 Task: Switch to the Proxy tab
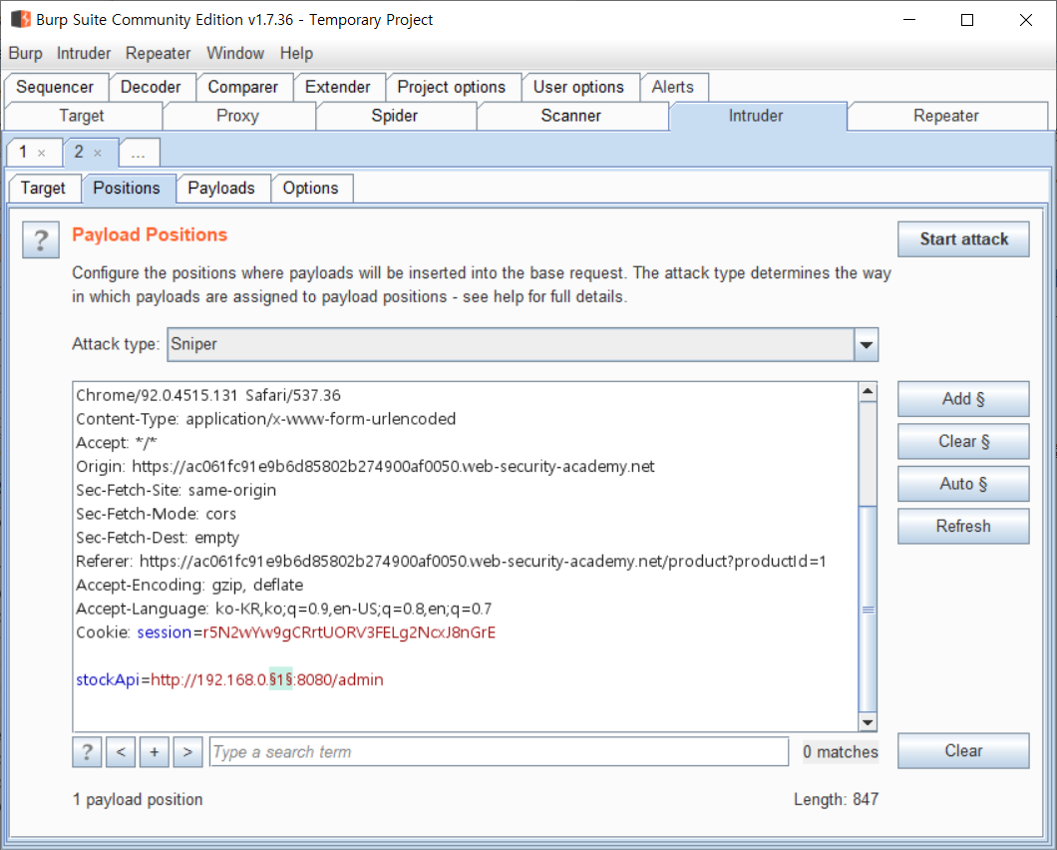238,116
